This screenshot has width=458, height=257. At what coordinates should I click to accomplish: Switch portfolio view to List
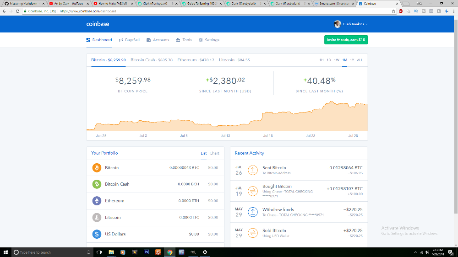click(x=204, y=153)
